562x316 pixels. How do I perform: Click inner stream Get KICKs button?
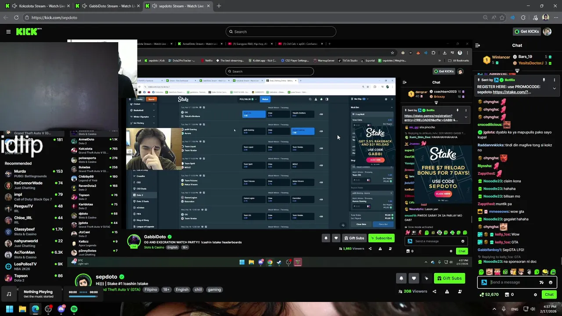[444, 72]
